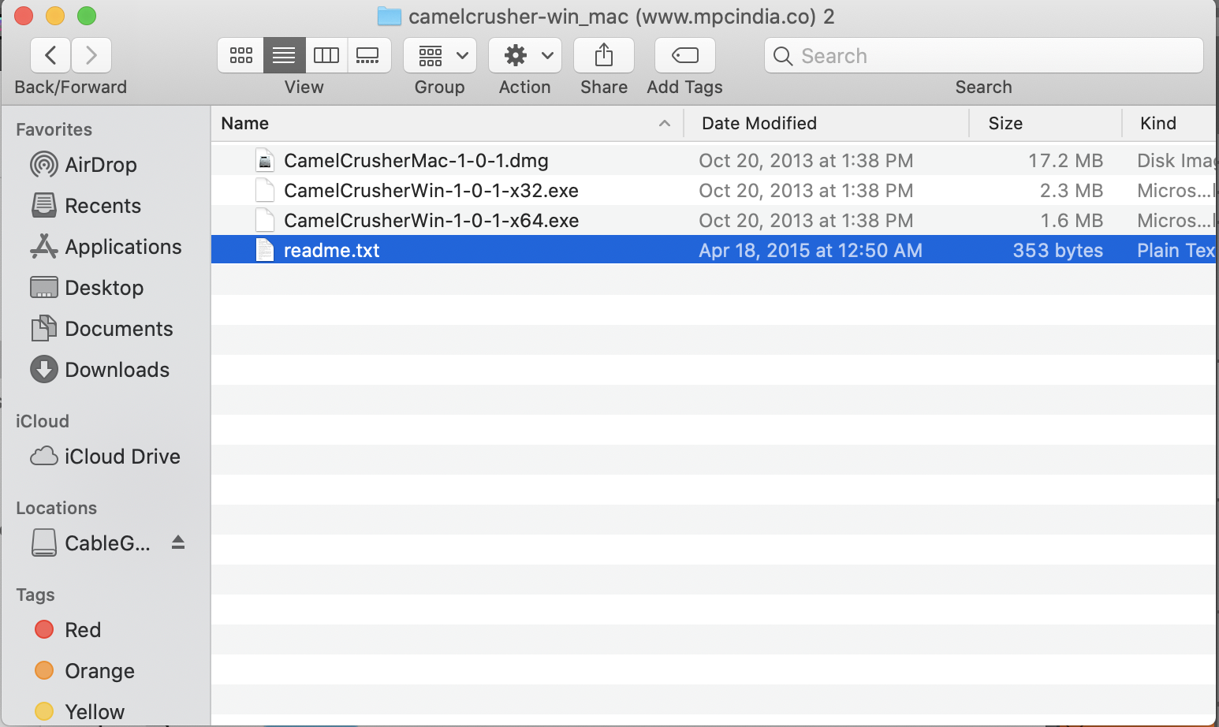Zoom the Finder window with the green button
The width and height of the screenshot is (1219, 727).
87,16
